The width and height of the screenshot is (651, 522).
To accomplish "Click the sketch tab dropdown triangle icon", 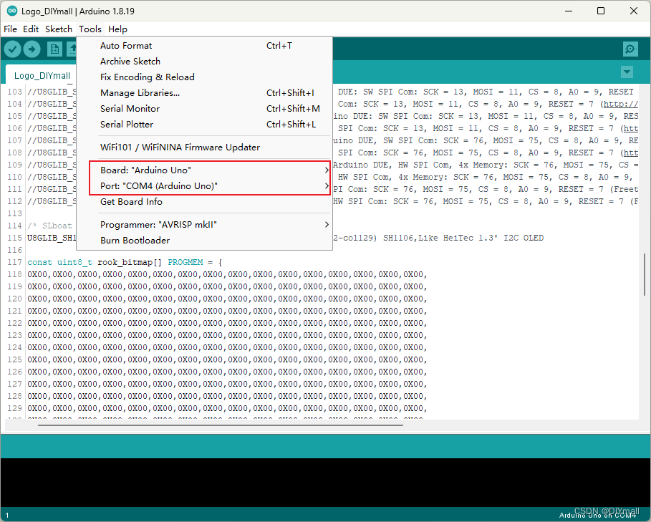I will 627,72.
